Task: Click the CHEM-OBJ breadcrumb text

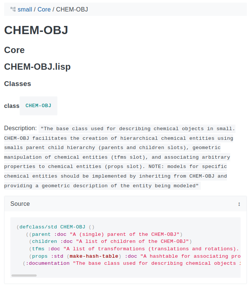Action: (72, 9)
